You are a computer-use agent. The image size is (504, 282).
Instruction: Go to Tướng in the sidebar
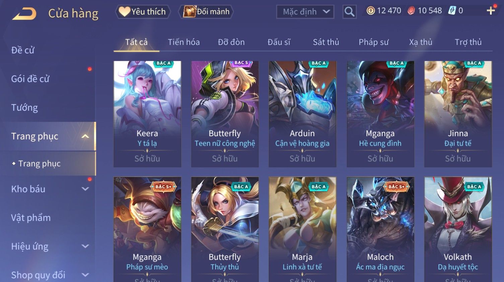point(24,108)
